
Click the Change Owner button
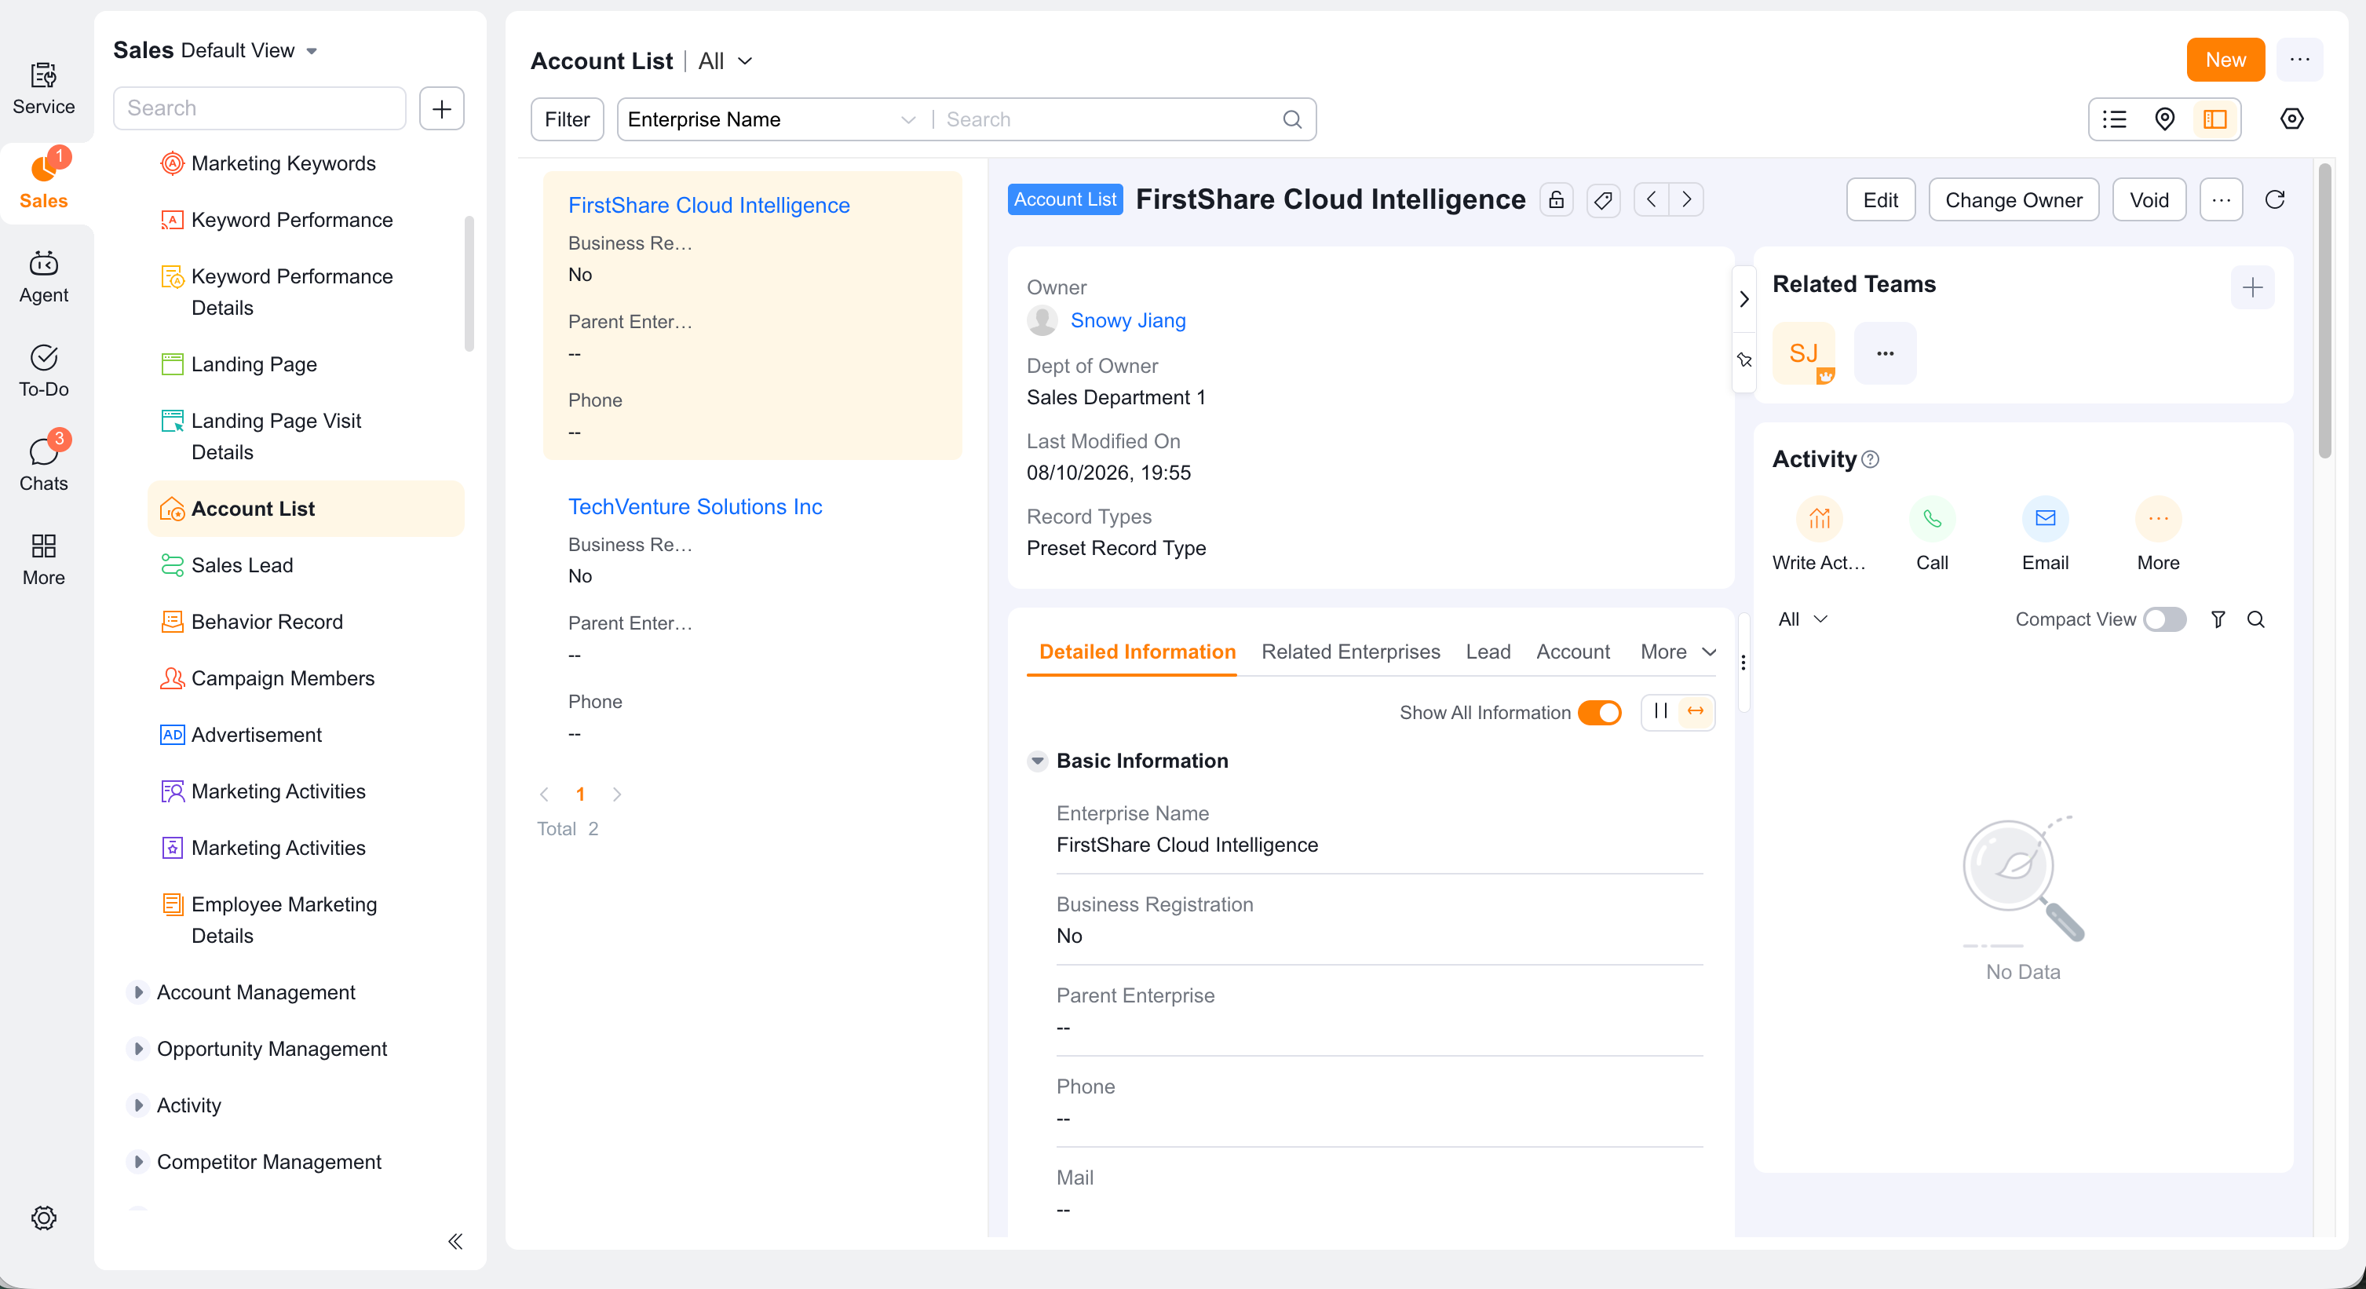pyautogui.click(x=2013, y=199)
